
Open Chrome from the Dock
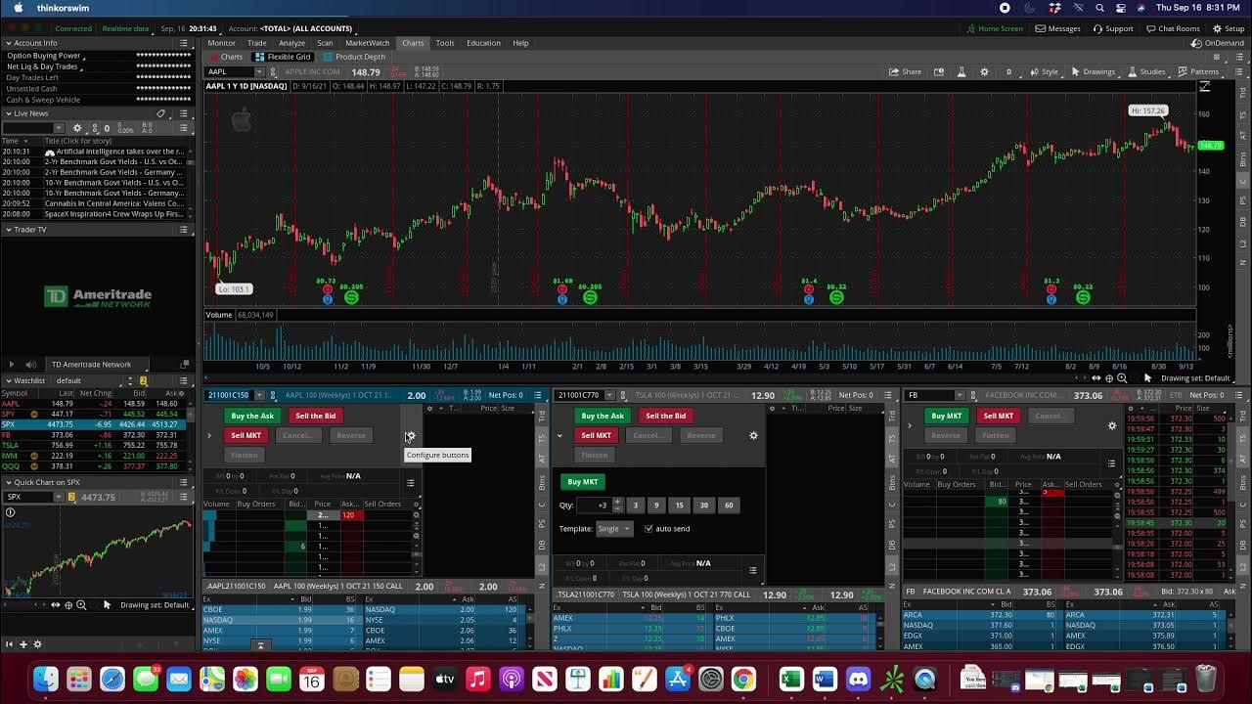coord(743,679)
